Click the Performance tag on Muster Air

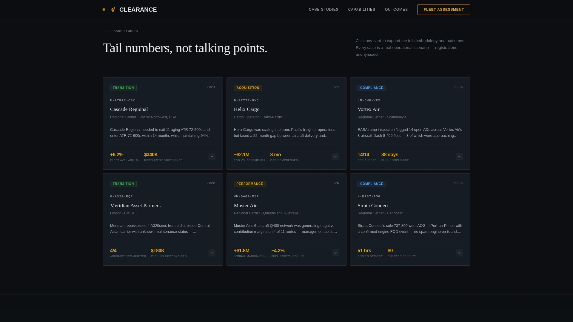point(250,184)
